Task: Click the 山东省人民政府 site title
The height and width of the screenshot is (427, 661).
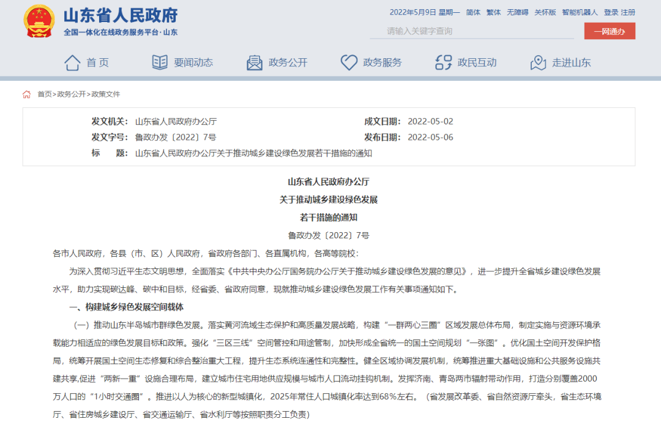Action: [121, 15]
